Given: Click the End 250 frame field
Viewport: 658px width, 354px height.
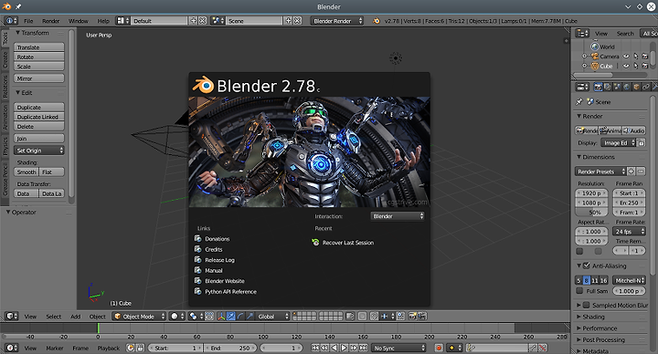Looking at the screenshot, I should [230, 348].
